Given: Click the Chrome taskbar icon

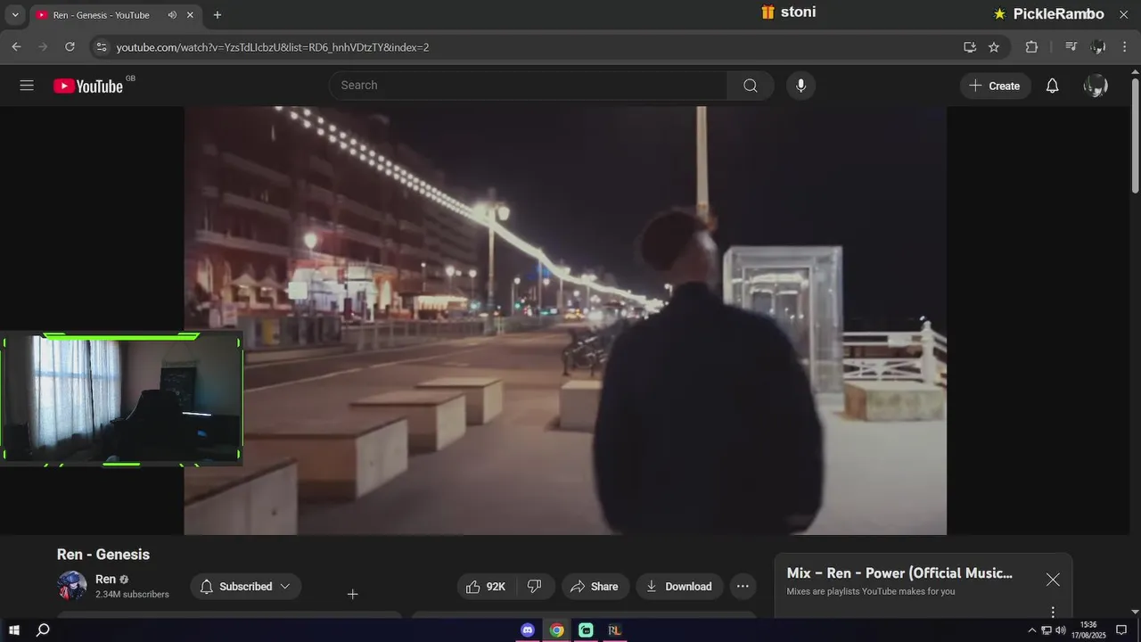Looking at the screenshot, I should 557,630.
